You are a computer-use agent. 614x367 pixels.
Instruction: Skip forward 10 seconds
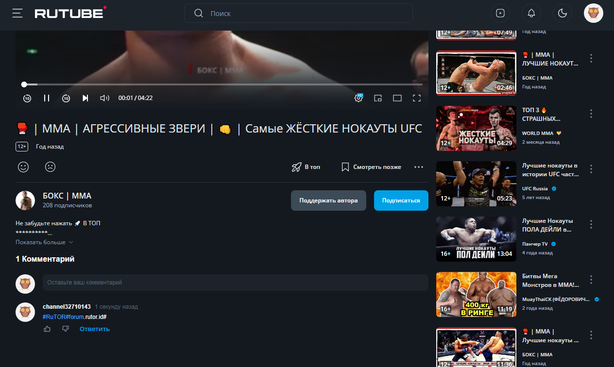click(66, 98)
